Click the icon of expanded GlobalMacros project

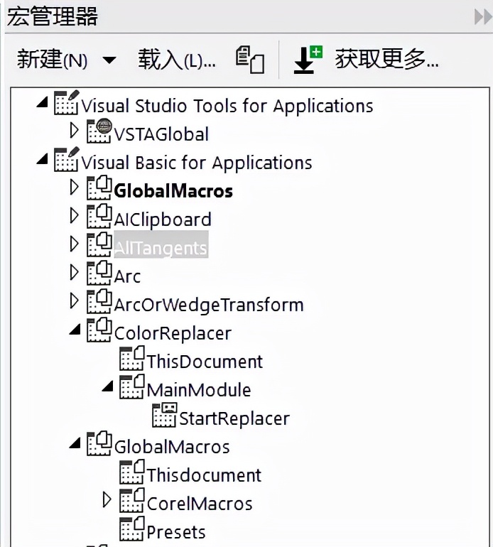tap(99, 444)
